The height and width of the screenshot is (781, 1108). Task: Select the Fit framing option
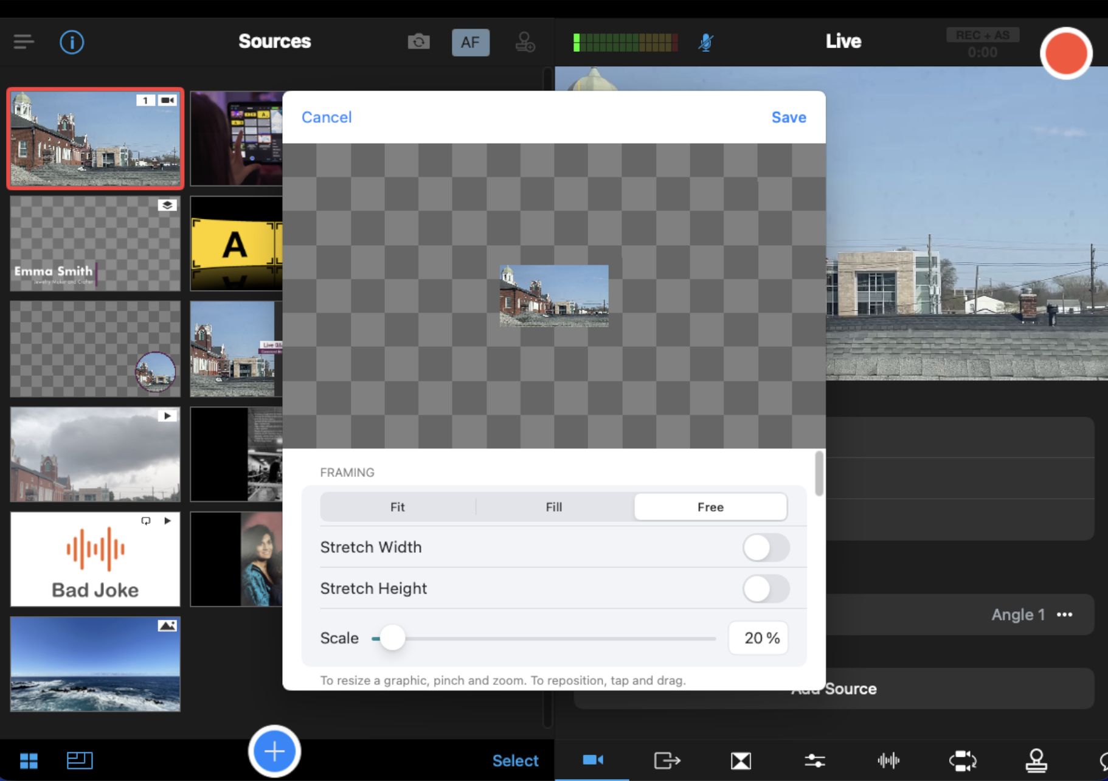pos(398,507)
